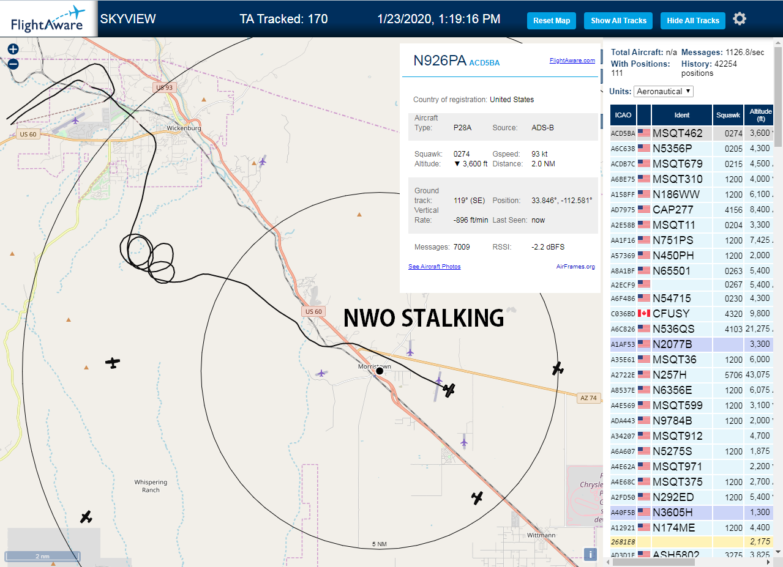Viewport: 783px width, 567px height.
Task: Open the settings gear menu
Action: click(x=740, y=19)
